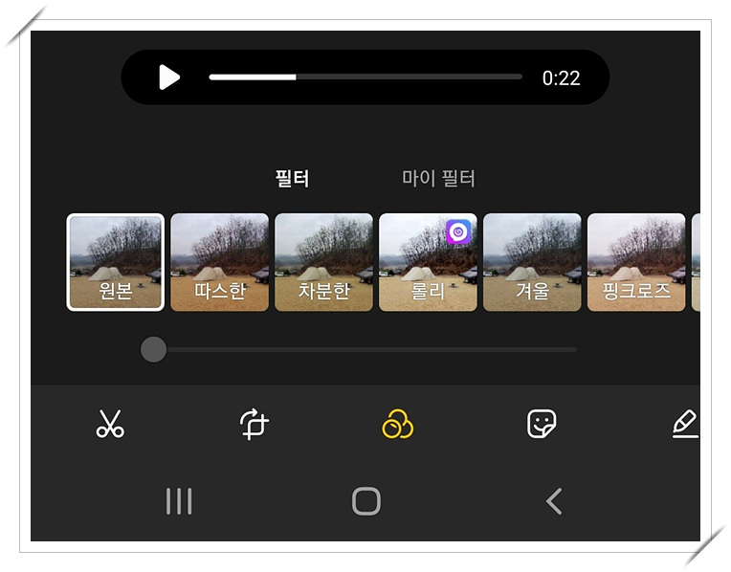Open the crop and rotate tool
Screen dimensions: 731x572
(x=255, y=424)
